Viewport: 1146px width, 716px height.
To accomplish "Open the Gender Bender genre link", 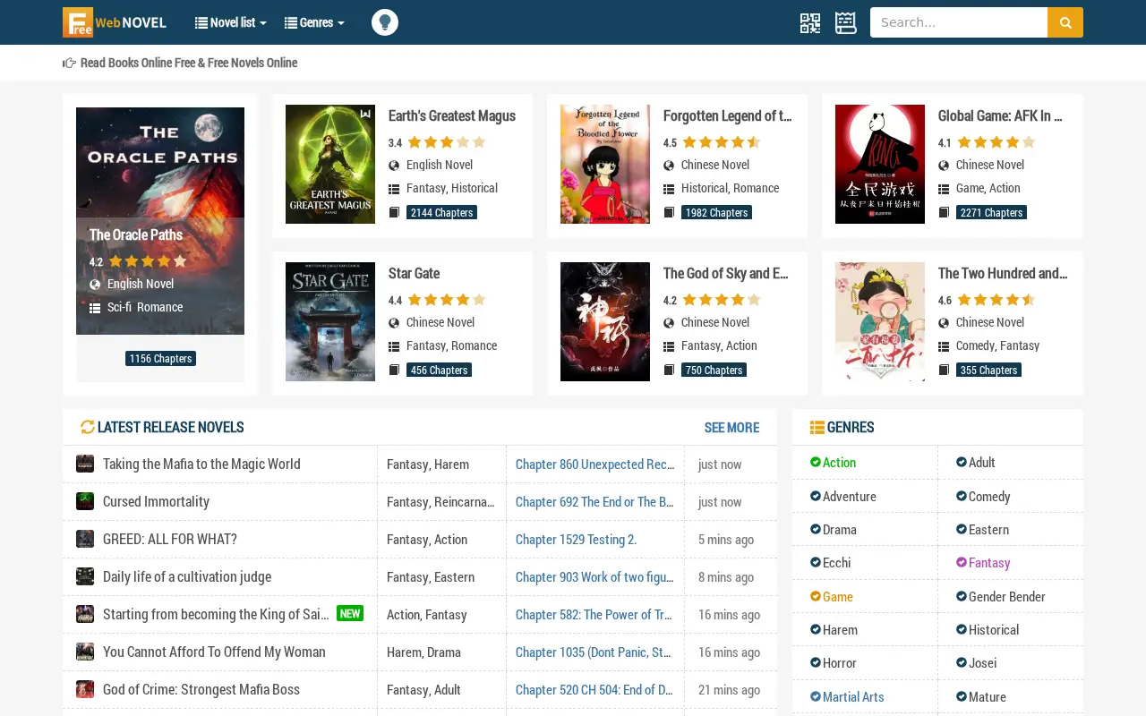I will (x=1006, y=596).
